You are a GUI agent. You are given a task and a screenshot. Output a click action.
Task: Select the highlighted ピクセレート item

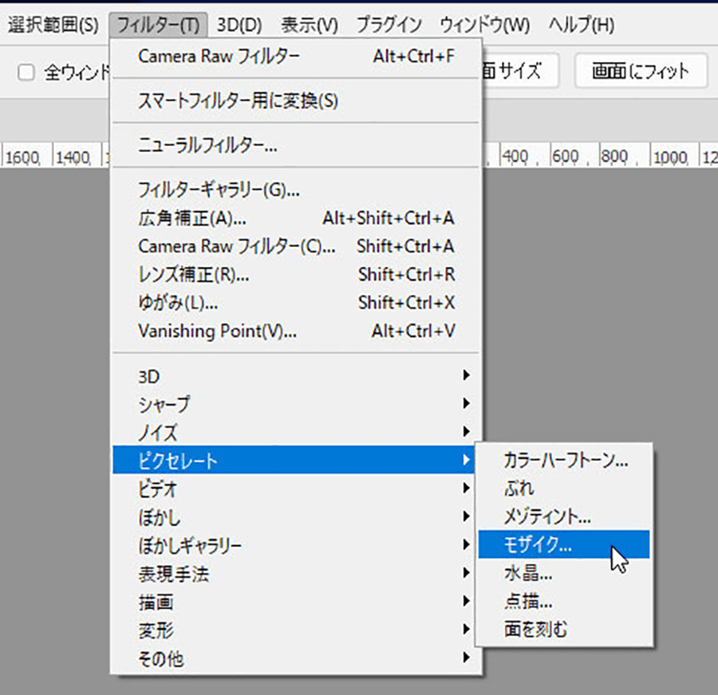[294, 460]
